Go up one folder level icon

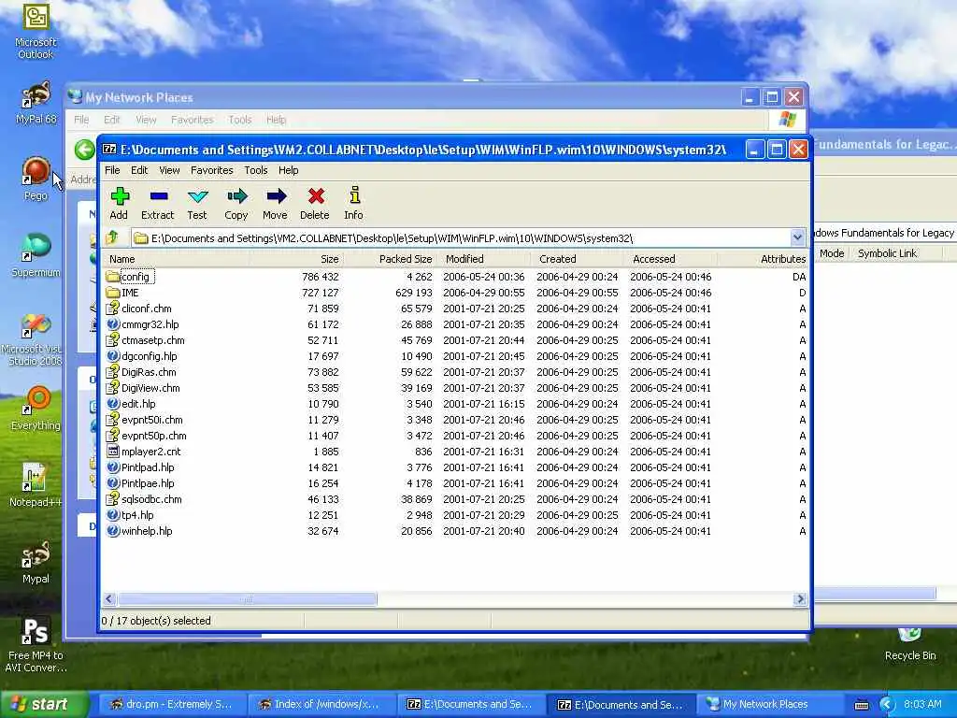coord(112,237)
